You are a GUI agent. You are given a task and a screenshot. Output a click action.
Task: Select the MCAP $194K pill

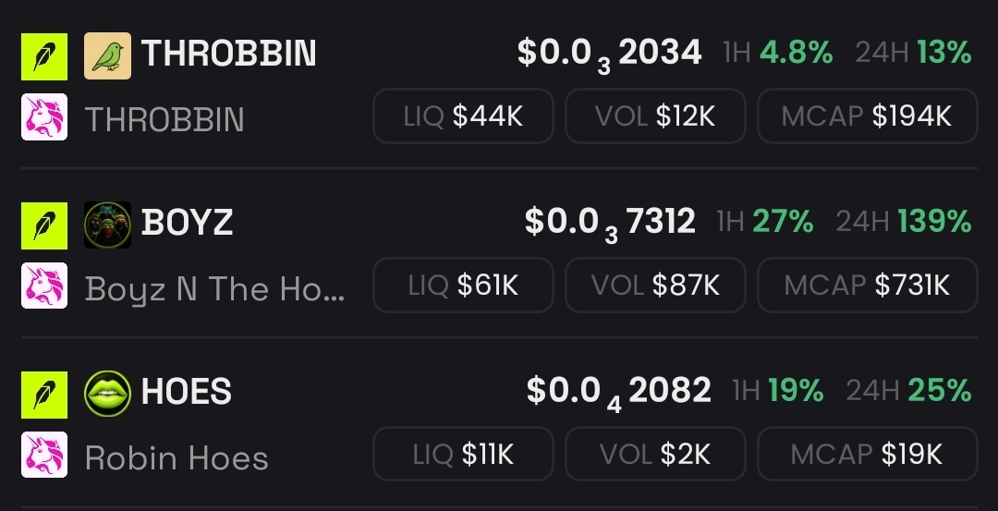(x=868, y=116)
